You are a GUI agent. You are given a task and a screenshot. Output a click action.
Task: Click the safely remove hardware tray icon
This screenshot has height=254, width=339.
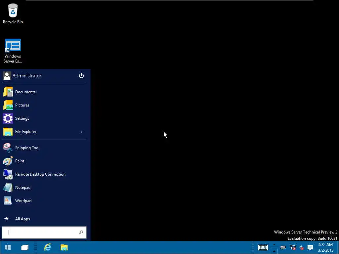(x=283, y=247)
